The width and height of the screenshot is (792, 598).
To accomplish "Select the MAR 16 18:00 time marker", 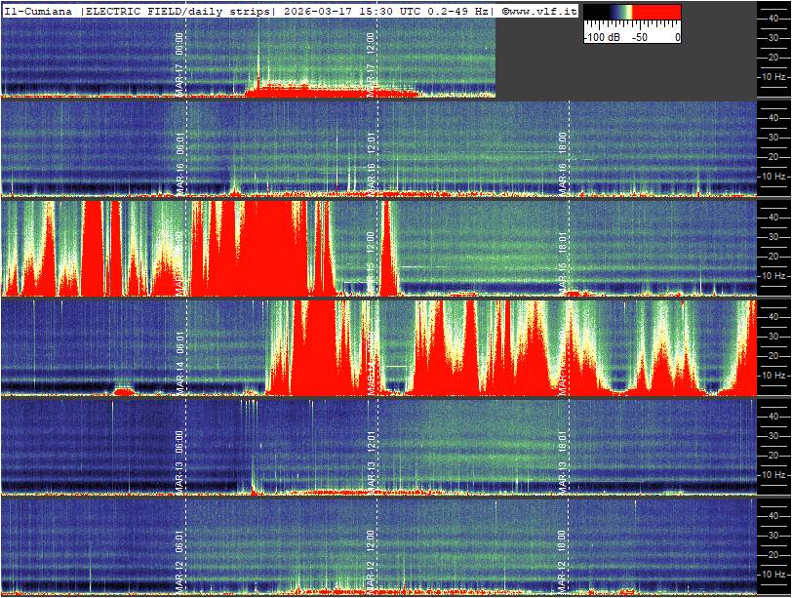I will (562, 160).
